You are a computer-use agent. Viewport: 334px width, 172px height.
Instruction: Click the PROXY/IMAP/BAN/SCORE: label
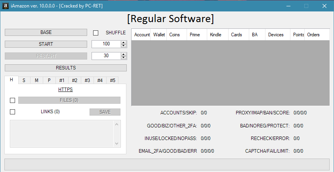[263, 113]
